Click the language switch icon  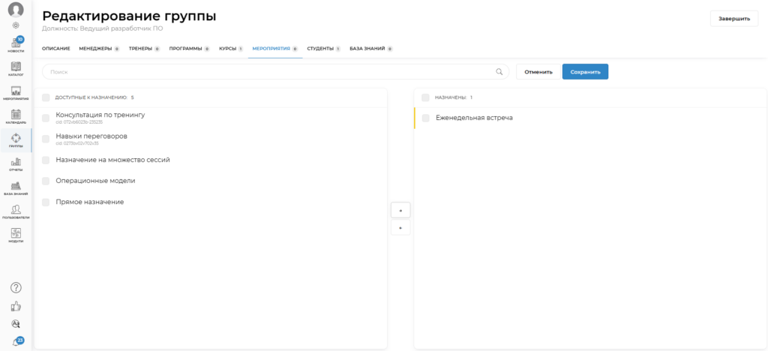click(16, 323)
